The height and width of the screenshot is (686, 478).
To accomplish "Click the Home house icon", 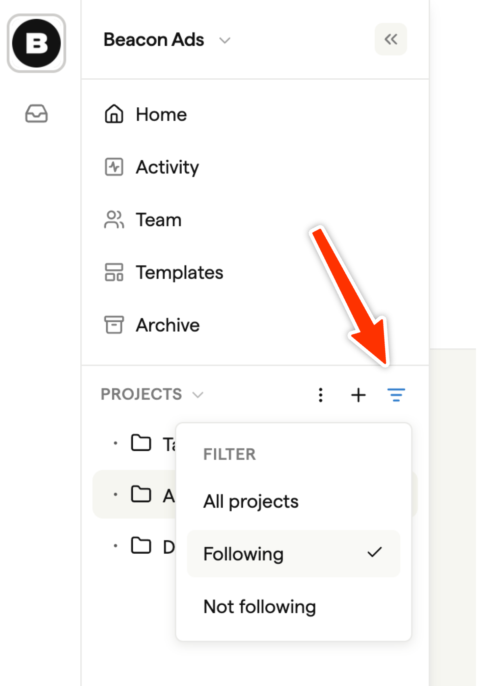I will coord(114,114).
